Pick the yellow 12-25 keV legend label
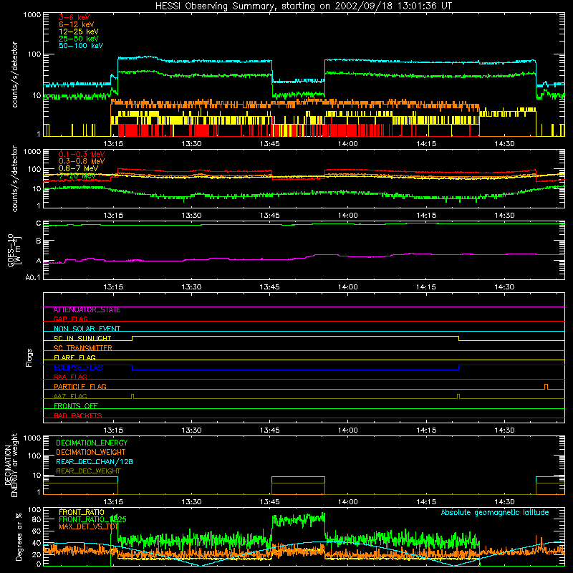This screenshot has height=573, width=573. (x=78, y=32)
